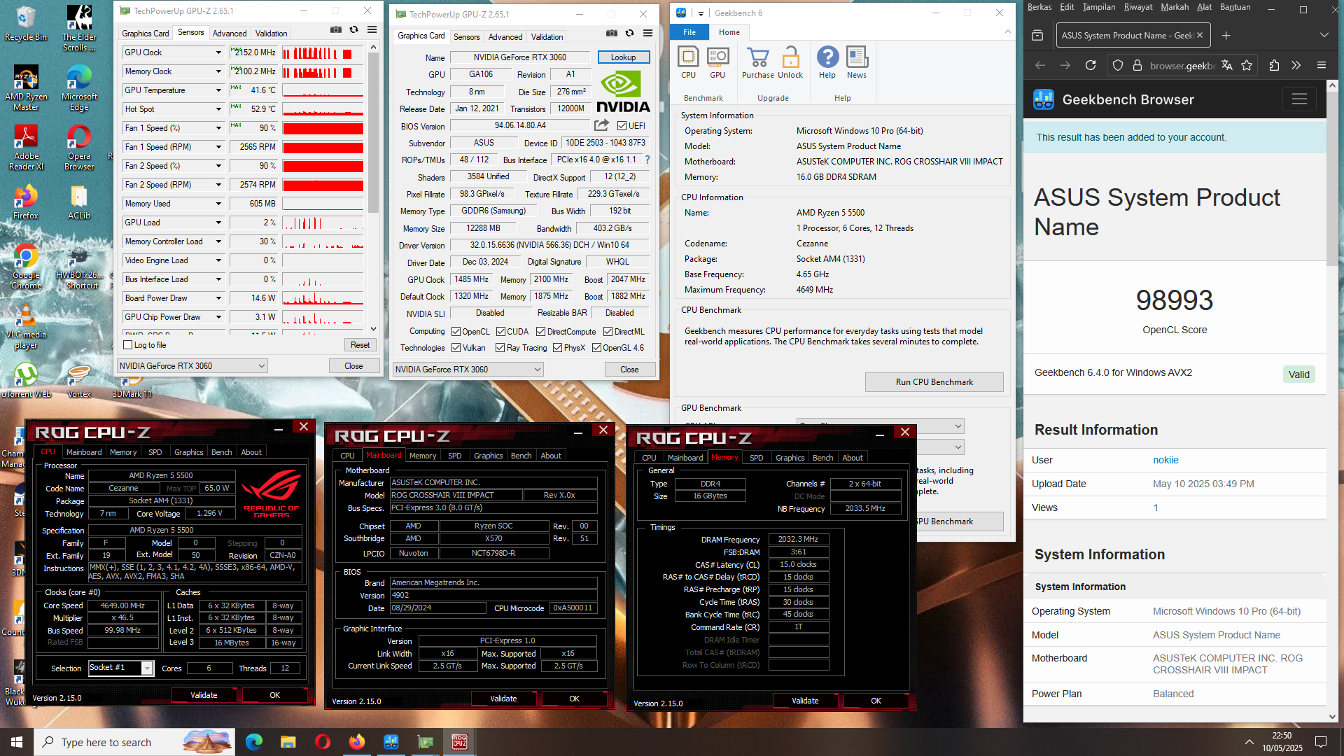Click Bus Interface question mark icon
The height and width of the screenshot is (756, 1344).
click(x=647, y=160)
